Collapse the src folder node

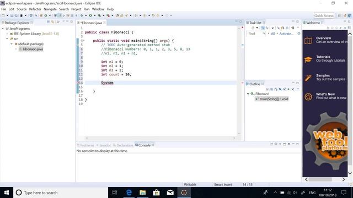[7, 39]
